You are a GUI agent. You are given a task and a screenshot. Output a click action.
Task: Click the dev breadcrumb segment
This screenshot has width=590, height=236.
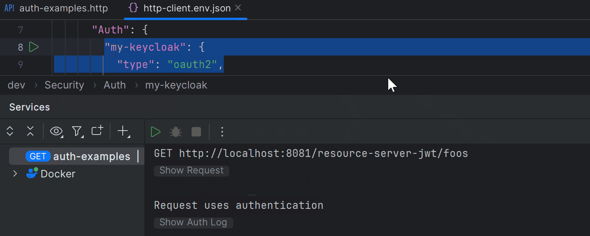(16, 85)
